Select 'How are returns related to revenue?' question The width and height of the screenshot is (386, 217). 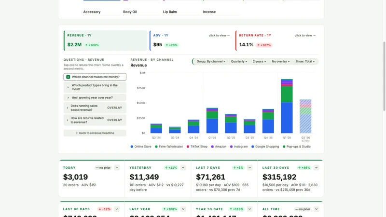tap(95, 120)
